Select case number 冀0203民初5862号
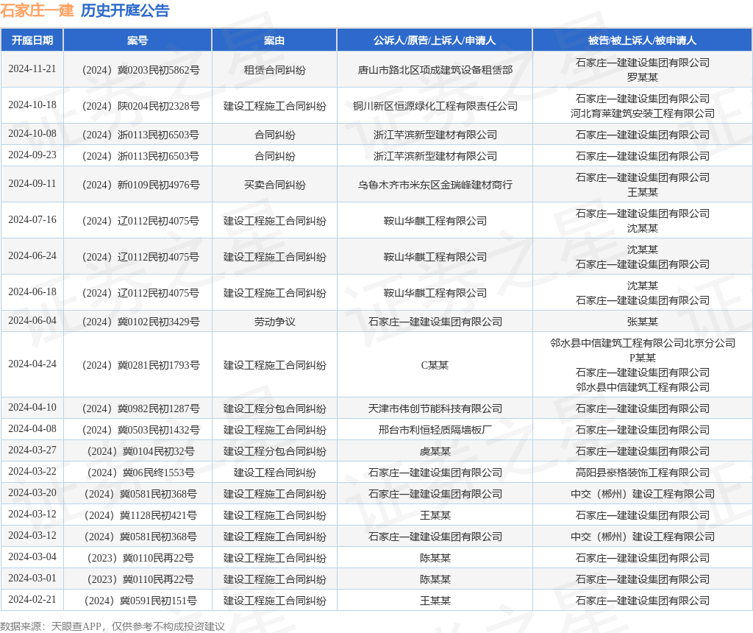This screenshot has width=753, height=633. (140, 70)
